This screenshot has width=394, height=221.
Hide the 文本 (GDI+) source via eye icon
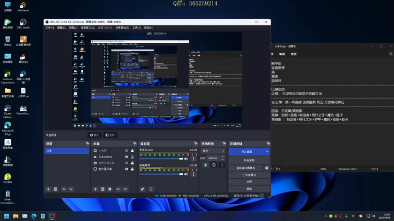[x=127, y=157]
